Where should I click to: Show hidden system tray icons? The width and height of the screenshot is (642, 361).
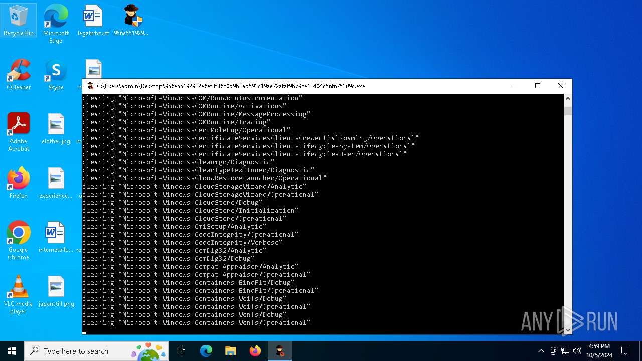pos(541,351)
